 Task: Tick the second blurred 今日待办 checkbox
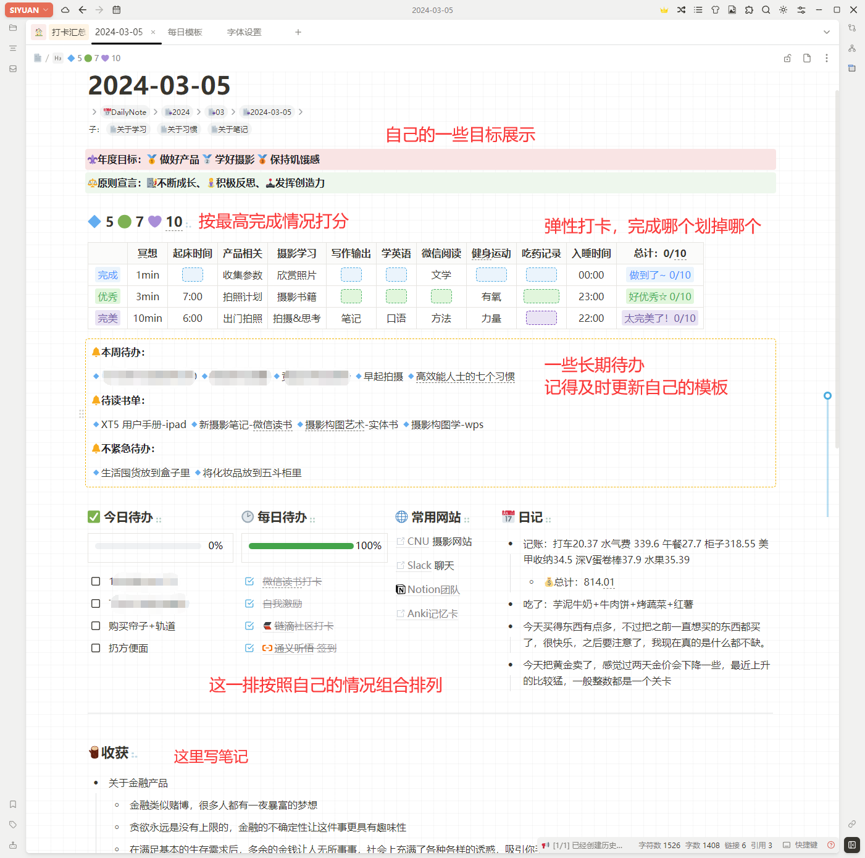[x=96, y=604]
